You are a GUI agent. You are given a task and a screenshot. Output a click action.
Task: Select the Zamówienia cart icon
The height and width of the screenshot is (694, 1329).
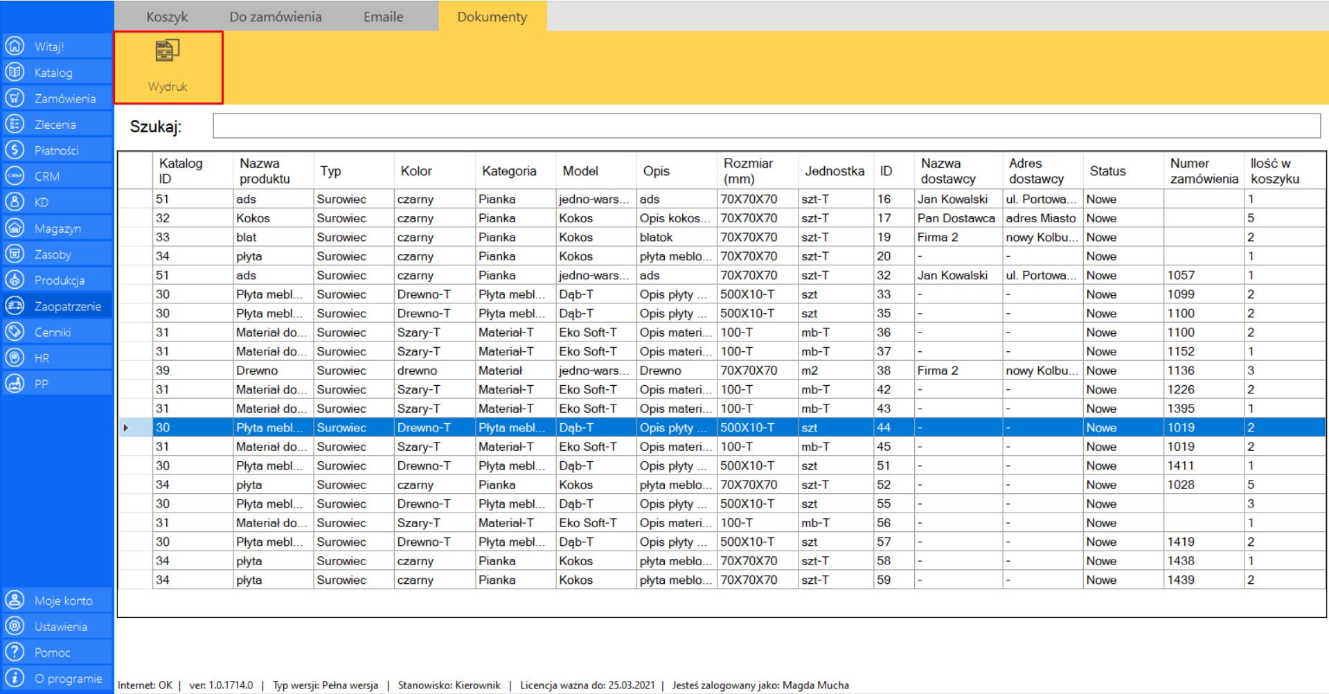[14, 98]
